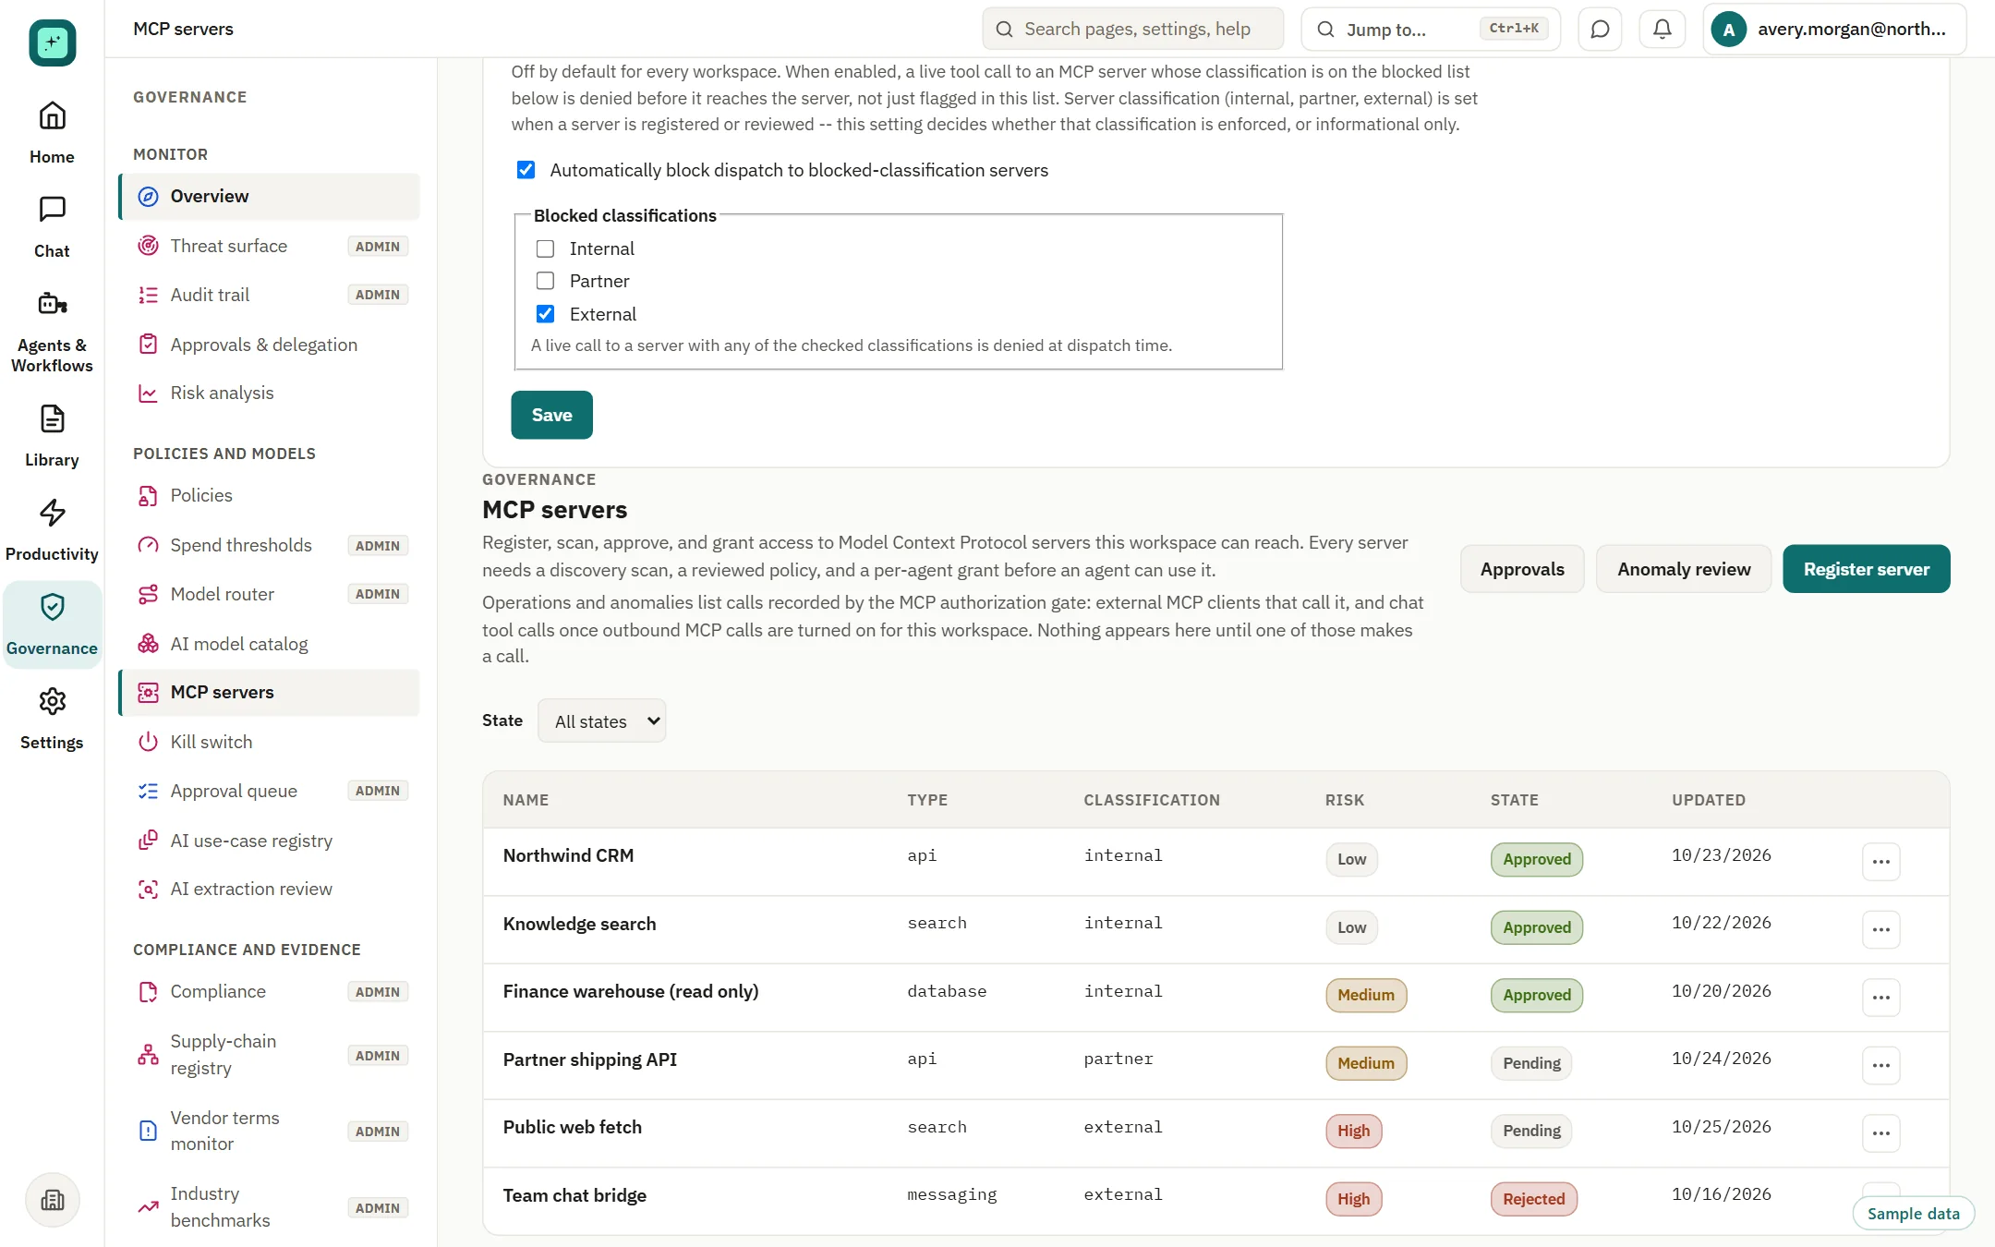This screenshot has width=1995, height=1247.
Task: Open organization building icon at bottom left
Action: point(53,1200)
